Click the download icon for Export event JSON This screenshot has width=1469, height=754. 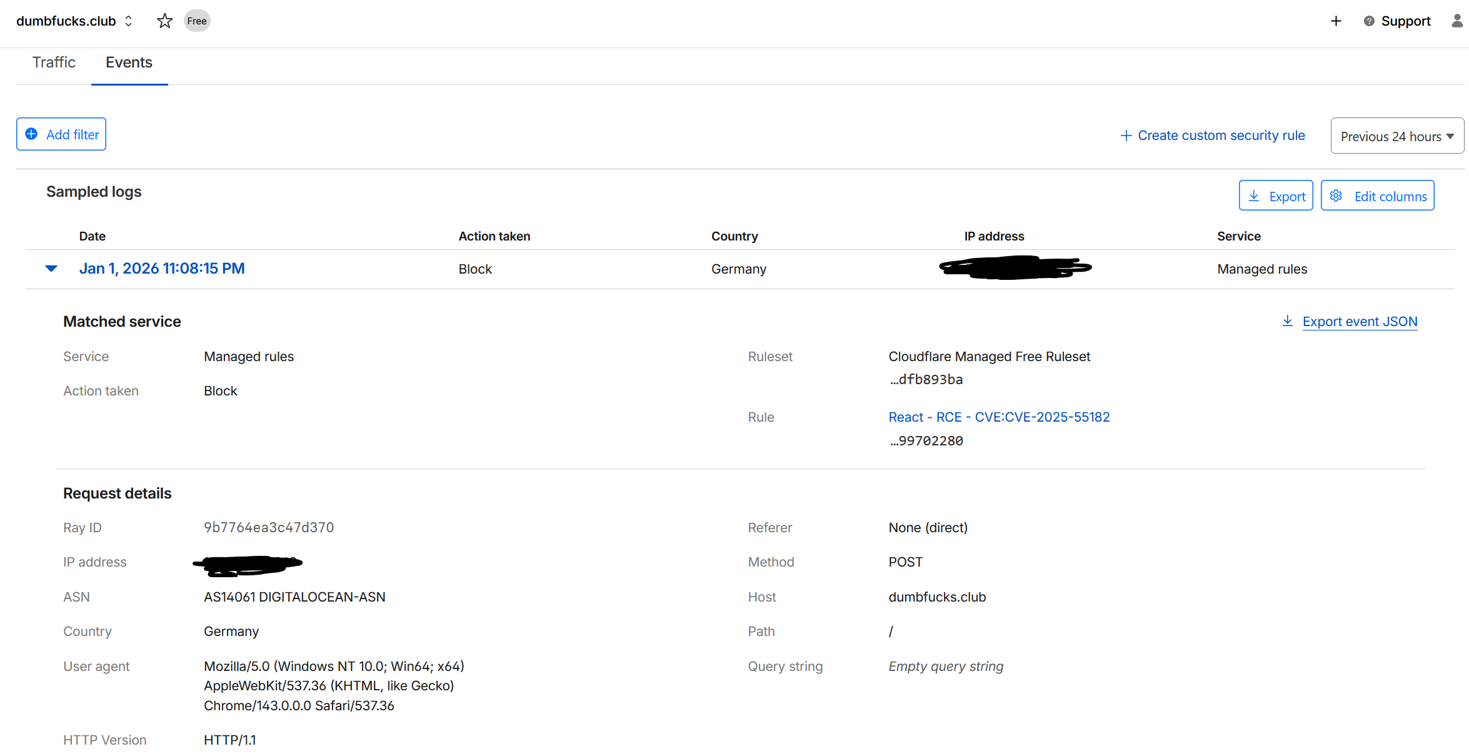pyautogui.click(x=1288, y=320)
